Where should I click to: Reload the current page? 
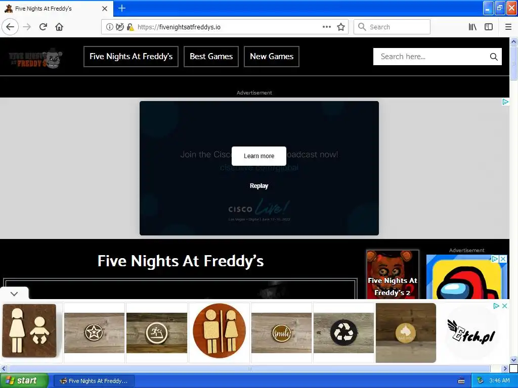pyautogui.click(x=43, y=27)
